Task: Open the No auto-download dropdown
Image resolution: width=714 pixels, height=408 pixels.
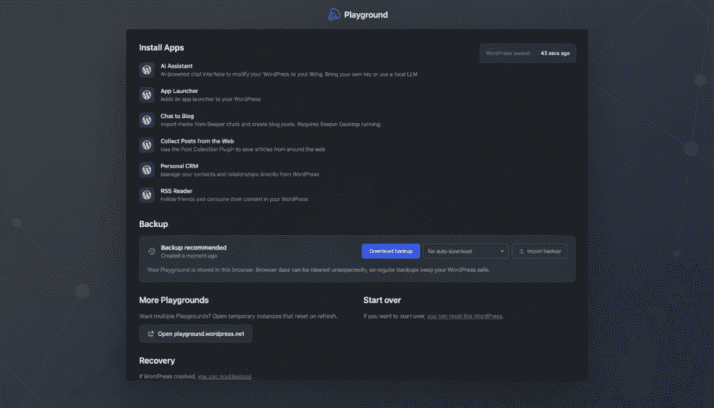Action: (466, 251)
